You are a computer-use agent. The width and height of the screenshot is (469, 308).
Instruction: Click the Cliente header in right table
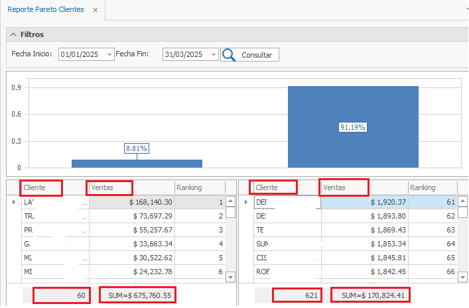[x=275, y=187]
